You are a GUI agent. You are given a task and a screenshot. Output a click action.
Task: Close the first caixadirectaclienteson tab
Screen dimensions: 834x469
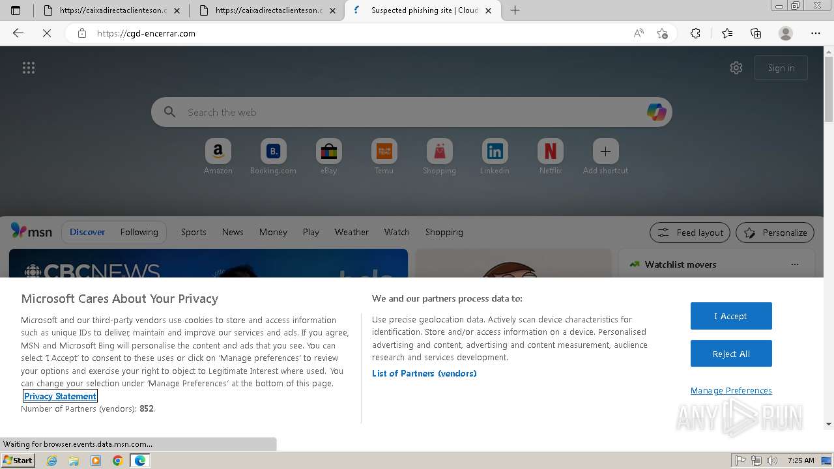point(177,10)
